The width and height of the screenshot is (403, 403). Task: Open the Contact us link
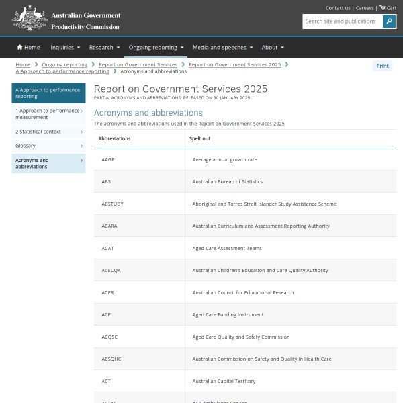(x=338, y=8)
